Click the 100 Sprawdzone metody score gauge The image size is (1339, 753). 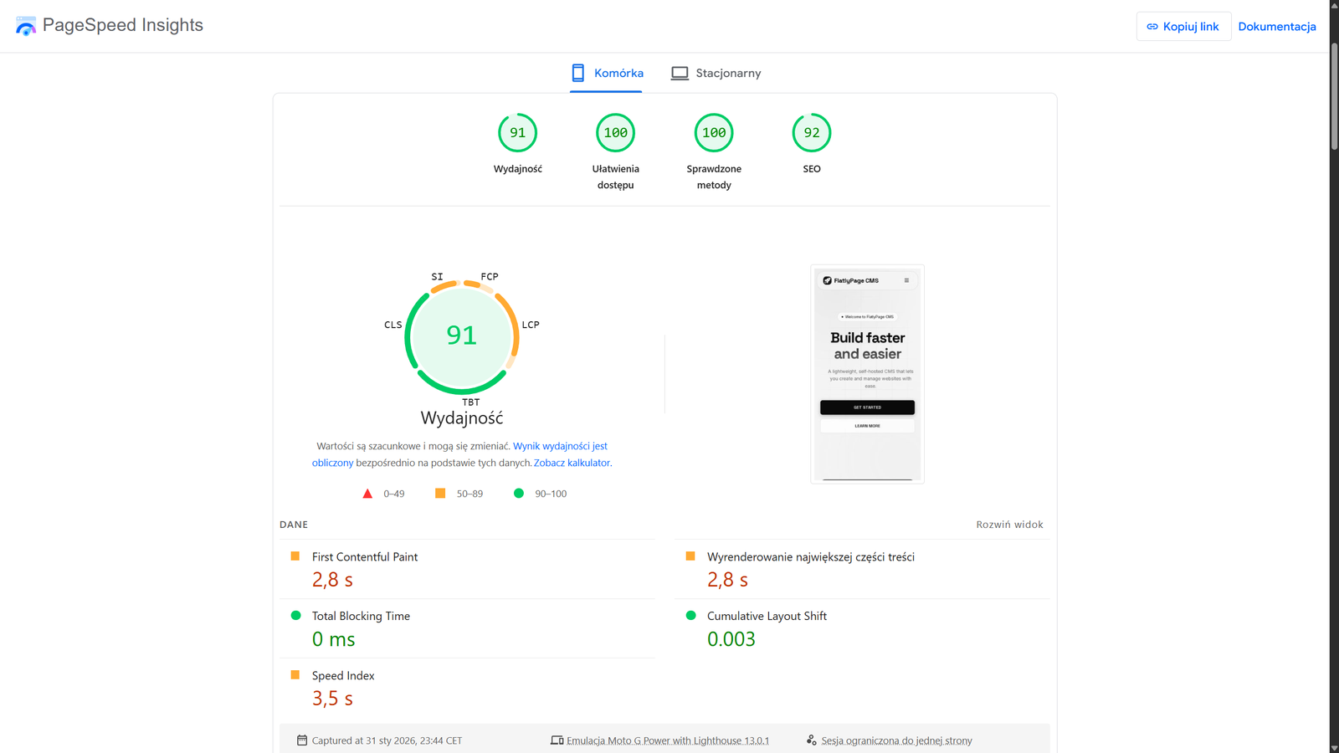[713, 133]
